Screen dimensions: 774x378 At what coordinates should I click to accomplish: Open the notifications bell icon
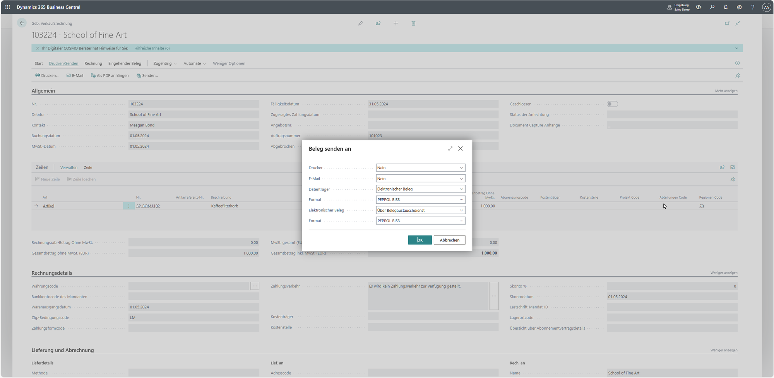point(726,7)
